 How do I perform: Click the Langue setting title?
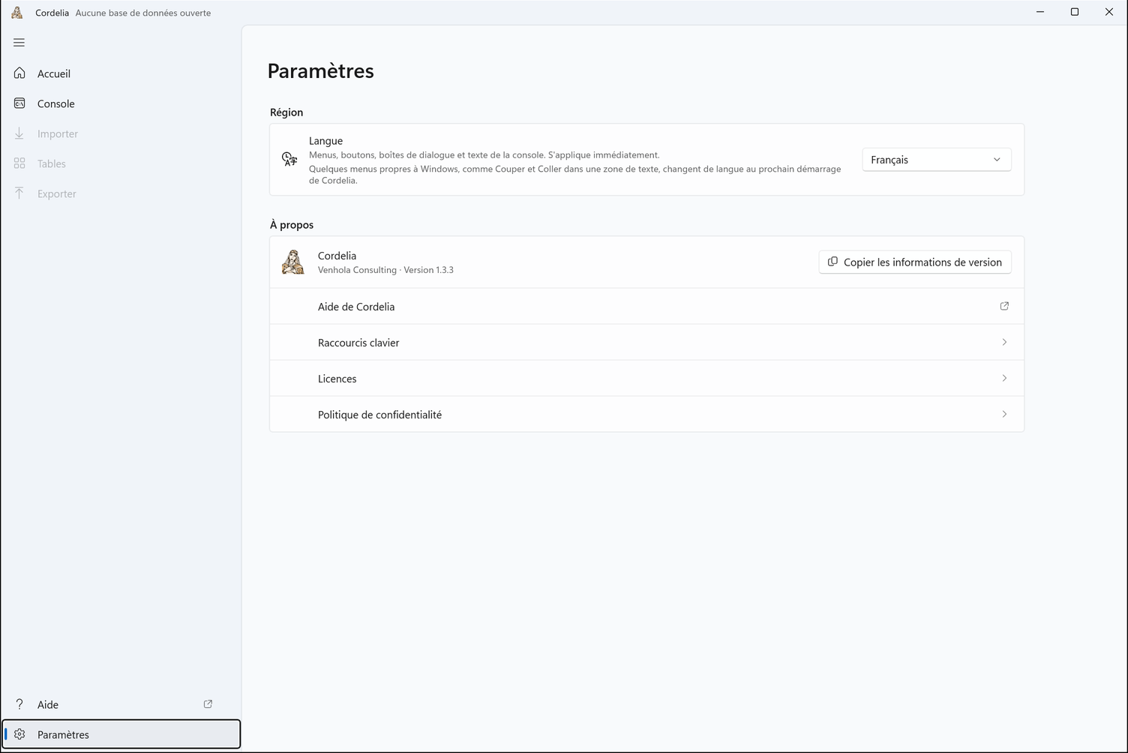[325, 141]
